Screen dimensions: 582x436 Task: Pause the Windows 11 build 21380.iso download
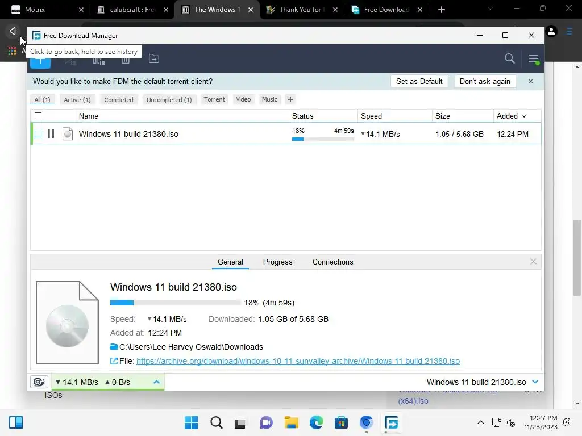click(51, 134)
